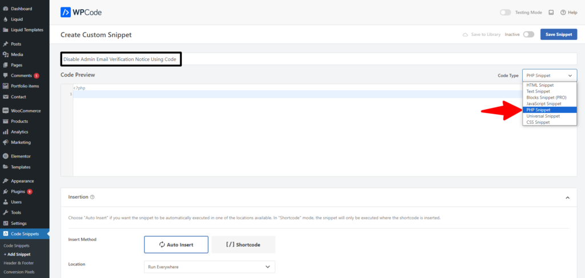Open the Location Run Everywhere dropdown
Screen dimensions: 585x278
click(209, 267)
